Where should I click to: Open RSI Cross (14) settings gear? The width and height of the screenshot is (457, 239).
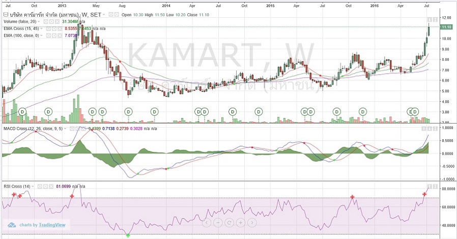coord(45,186)
